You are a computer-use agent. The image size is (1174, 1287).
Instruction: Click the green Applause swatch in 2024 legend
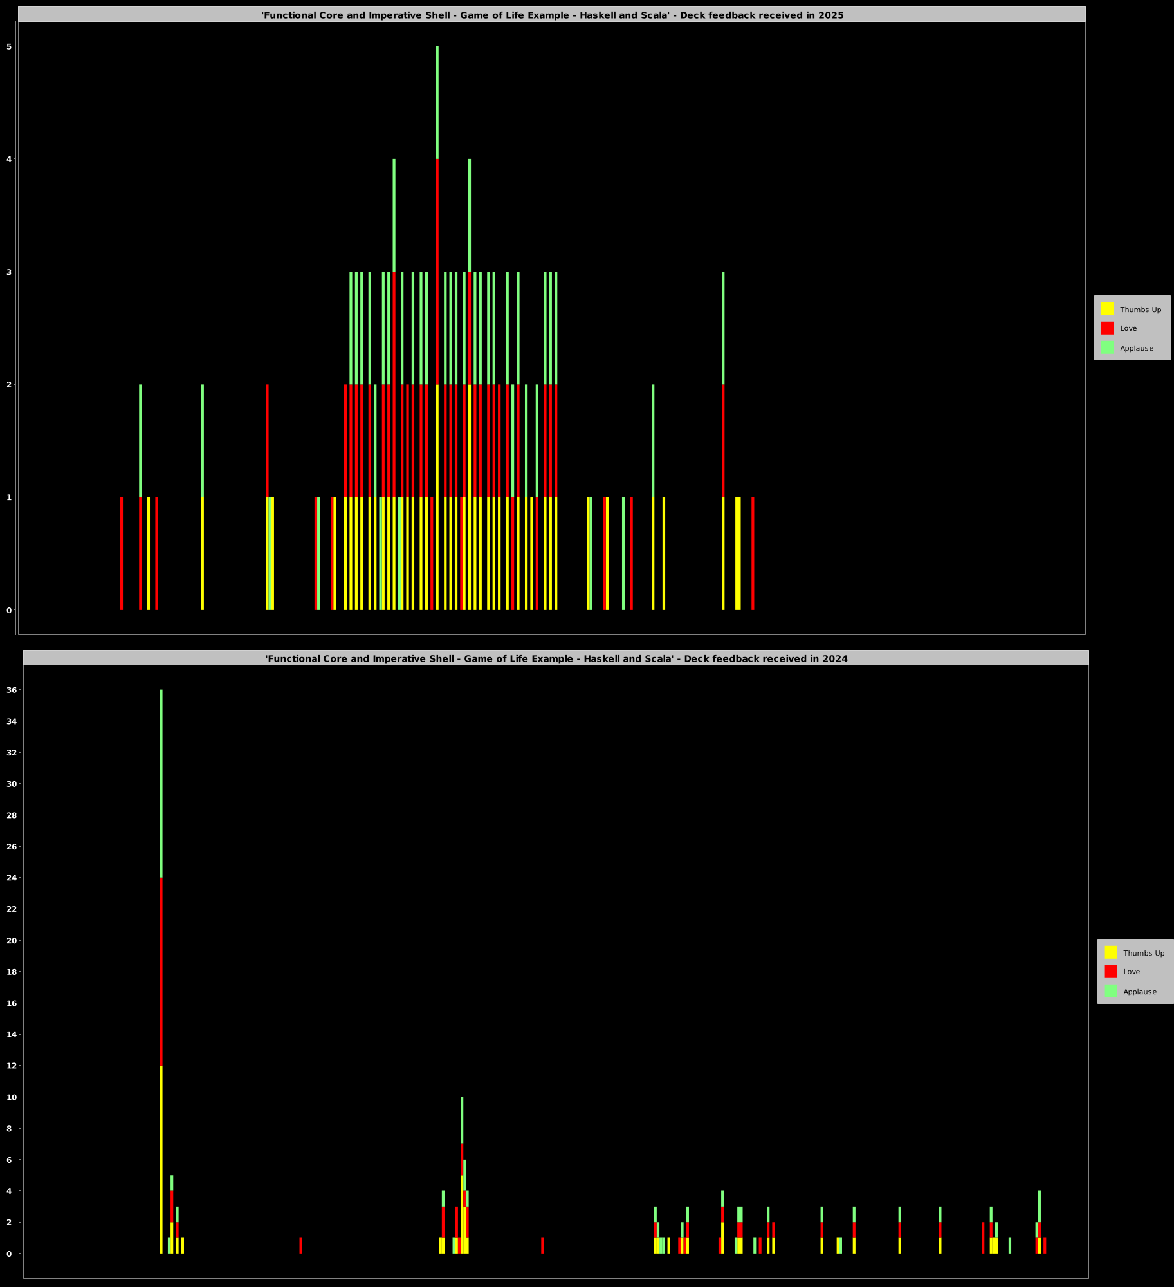tap(1110, 991)
